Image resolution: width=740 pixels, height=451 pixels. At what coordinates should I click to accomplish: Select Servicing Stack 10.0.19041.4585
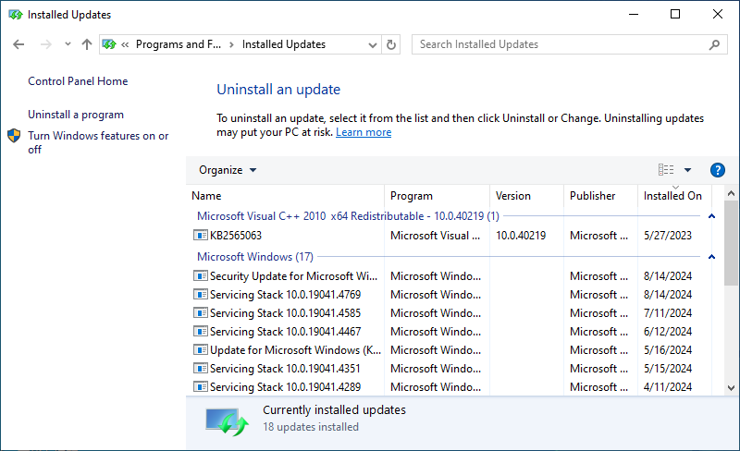coord(285,312)
